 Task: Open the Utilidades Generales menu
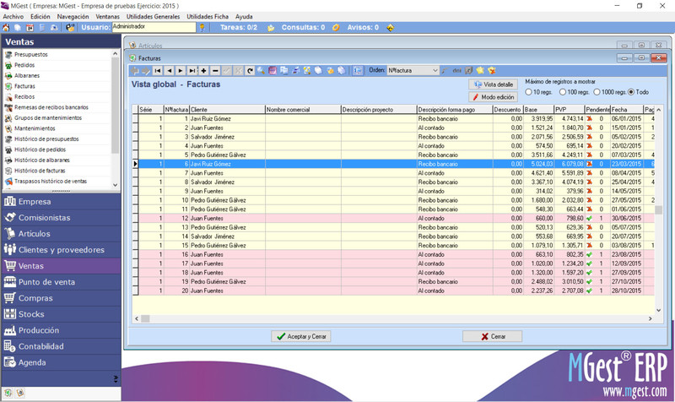pyautogui.click(x=154, y=16)
